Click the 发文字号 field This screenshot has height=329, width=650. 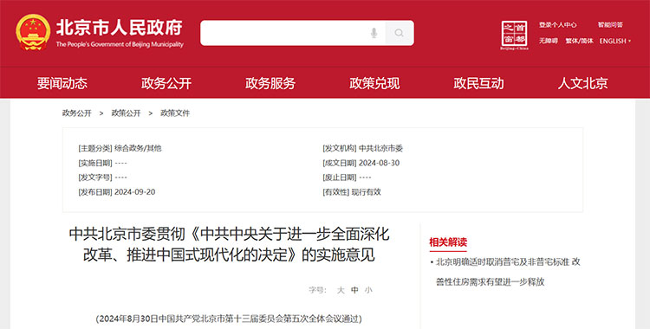(x=103, y=177)
